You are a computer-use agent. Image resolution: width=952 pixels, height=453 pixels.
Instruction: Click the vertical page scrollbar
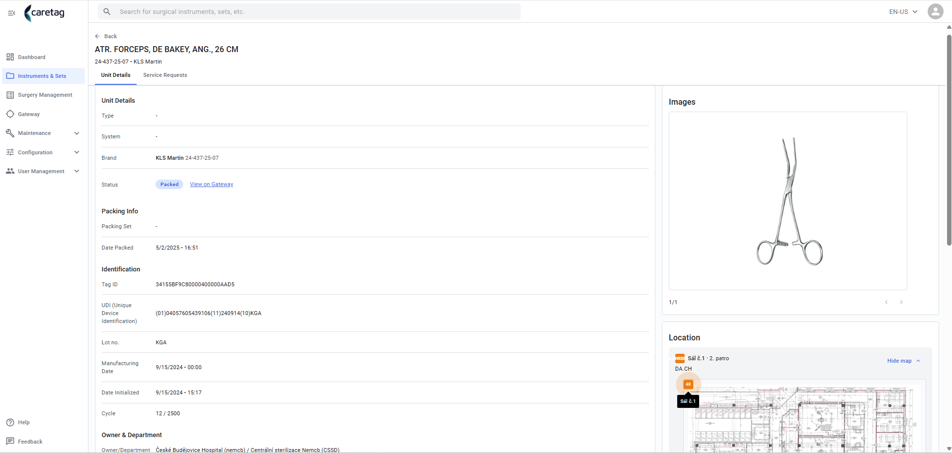(949, 140)
